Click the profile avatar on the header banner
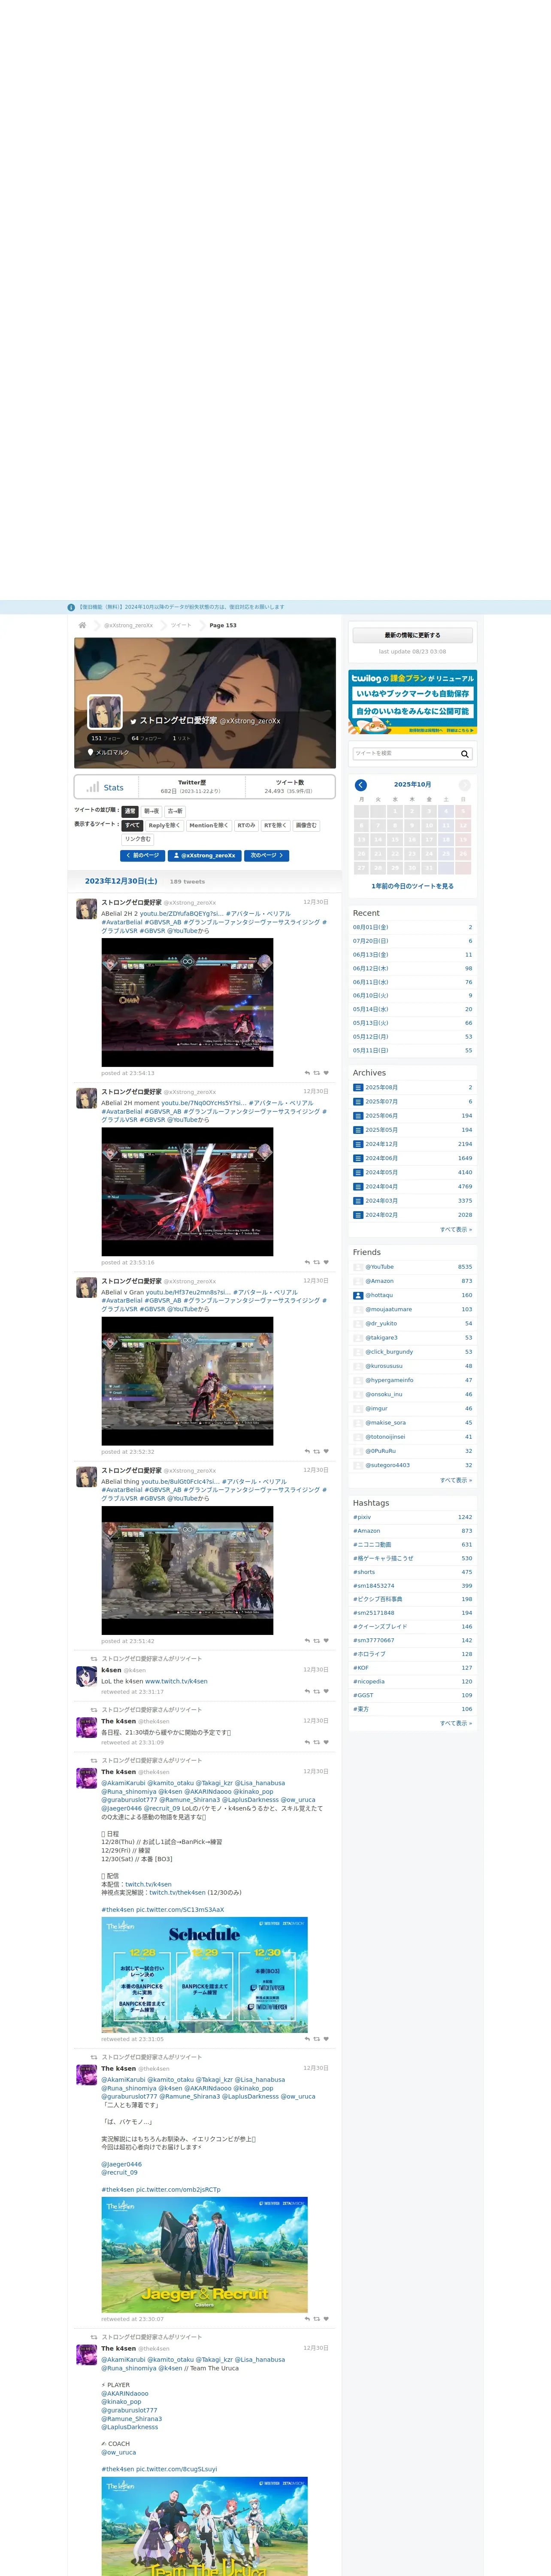The width and height of the screenshot is (551, 2576). click(x=105, y=712)
